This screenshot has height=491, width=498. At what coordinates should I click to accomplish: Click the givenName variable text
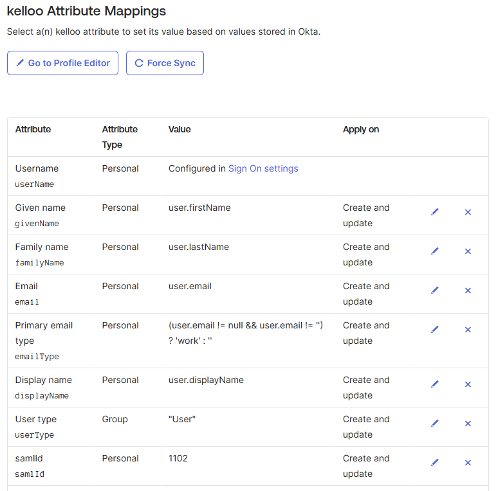[37, 224]
